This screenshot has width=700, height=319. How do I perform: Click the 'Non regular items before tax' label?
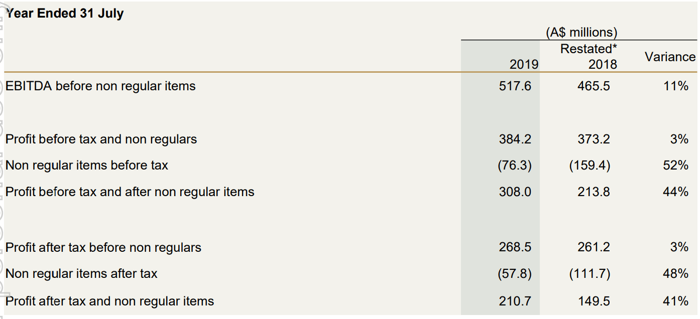(x=86, y=166)
